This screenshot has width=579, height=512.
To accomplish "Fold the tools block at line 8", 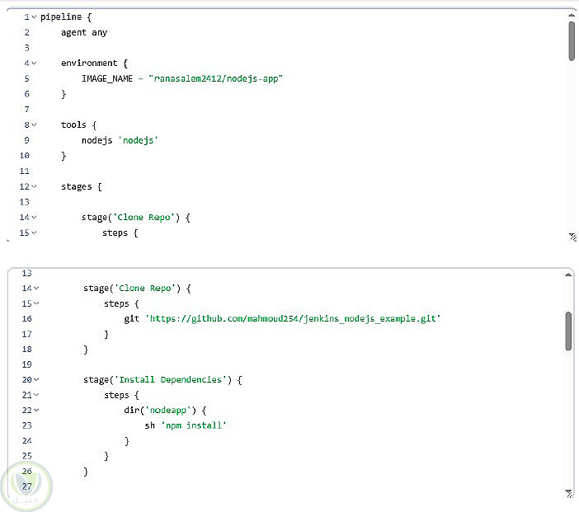I will tap(34, 124).
